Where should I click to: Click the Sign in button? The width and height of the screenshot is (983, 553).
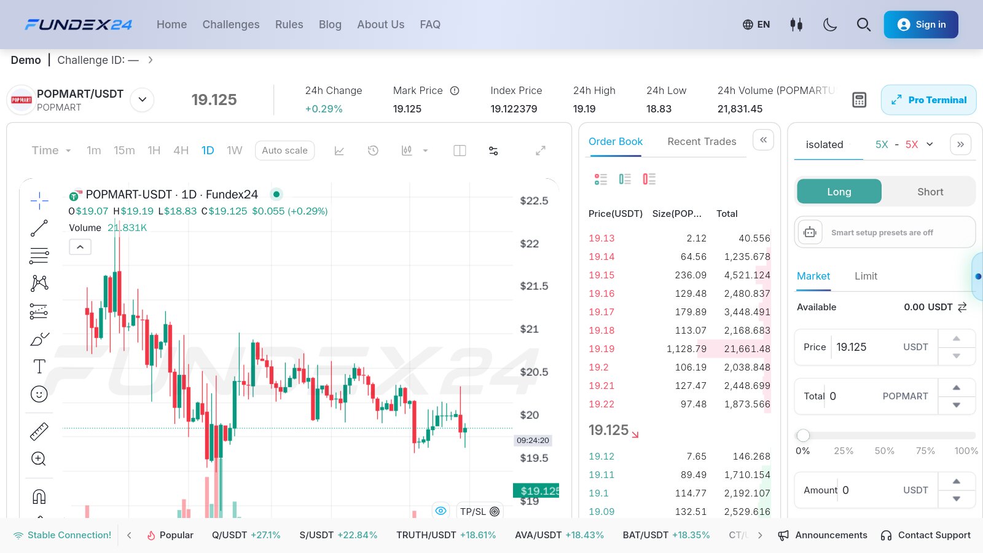pos(921,25)
